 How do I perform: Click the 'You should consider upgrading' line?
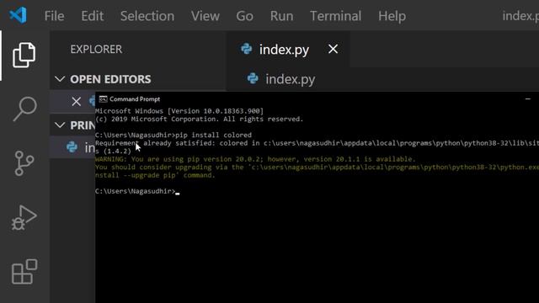pyautogui.click(x=317, y=167)
